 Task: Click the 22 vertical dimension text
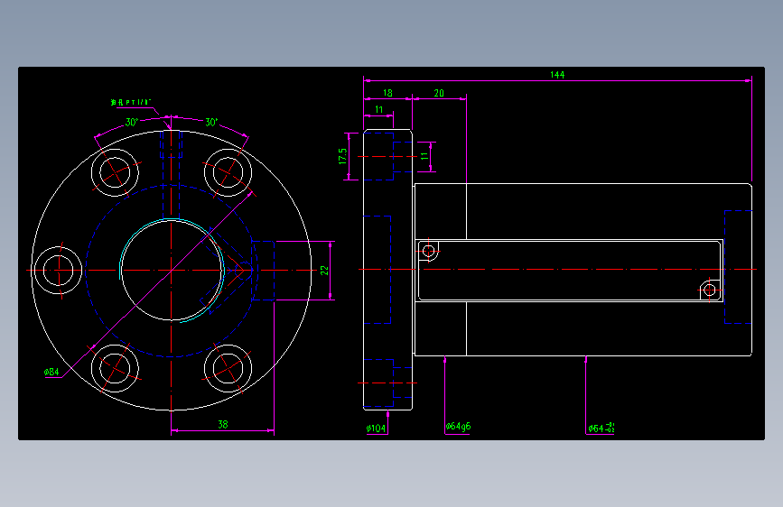click(x=324, y=271)
